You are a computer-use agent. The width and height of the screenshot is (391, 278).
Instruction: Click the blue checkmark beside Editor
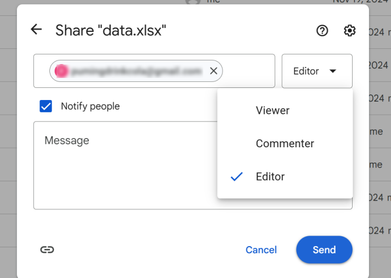click(236, 176)
